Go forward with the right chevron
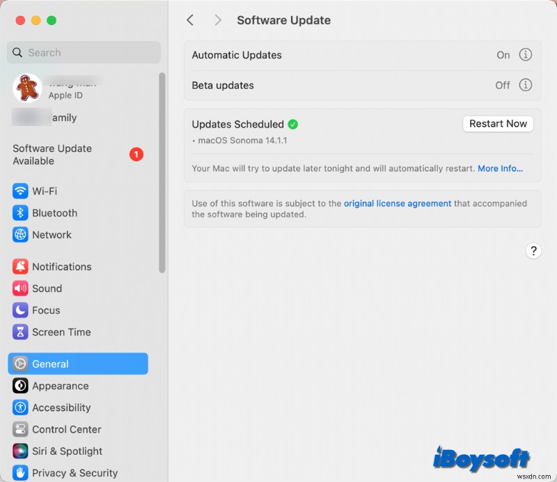Image resolution: width=557 pixels, height=482 pixels. coord(218,20)
